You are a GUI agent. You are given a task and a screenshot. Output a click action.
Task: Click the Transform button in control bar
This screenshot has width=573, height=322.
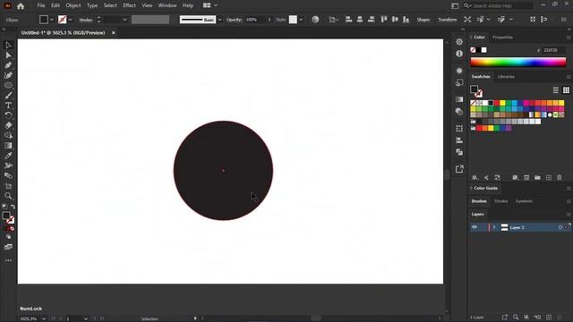click(x=448, y=20)
